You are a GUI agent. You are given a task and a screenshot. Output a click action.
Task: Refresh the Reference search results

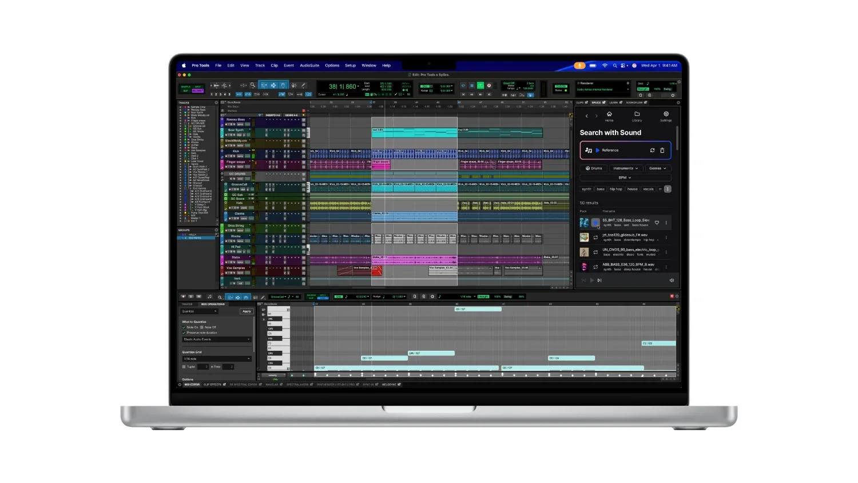click(653, 149)
